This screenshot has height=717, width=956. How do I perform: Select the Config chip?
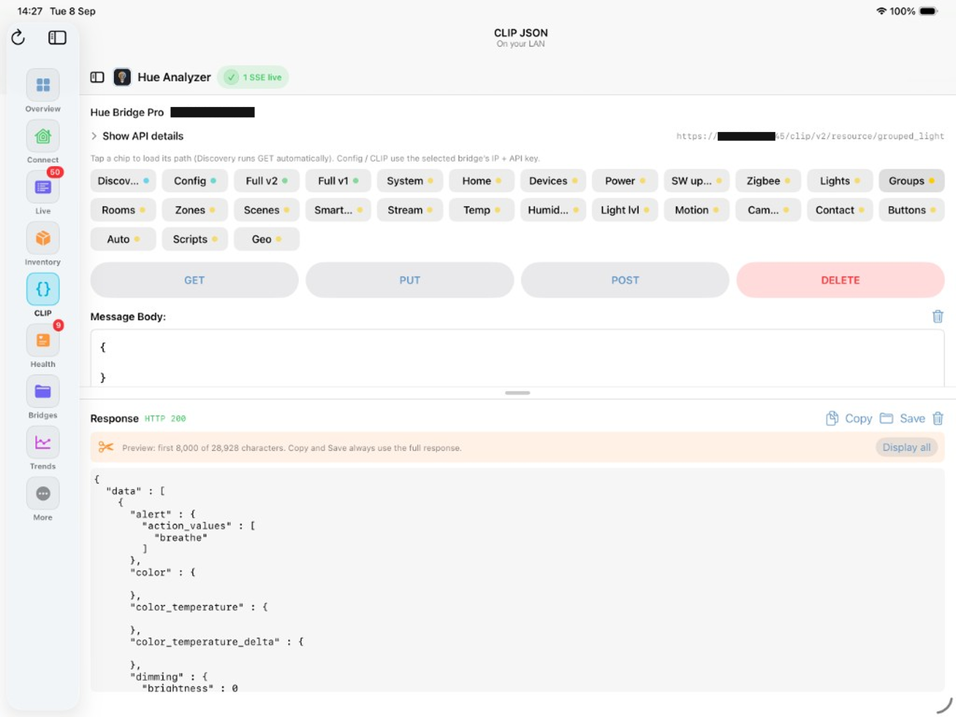(195, 181)
